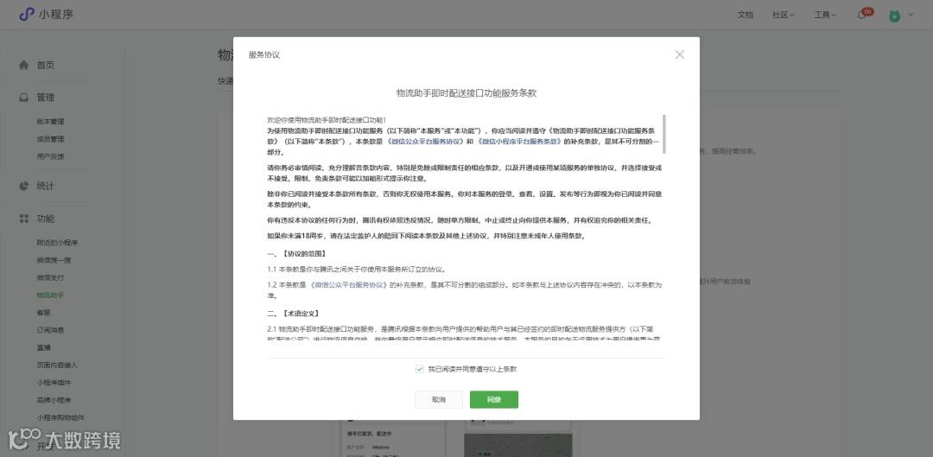Close the 服务协议 dialog with X
Screen dimensions: 933x457
[680, 54]
